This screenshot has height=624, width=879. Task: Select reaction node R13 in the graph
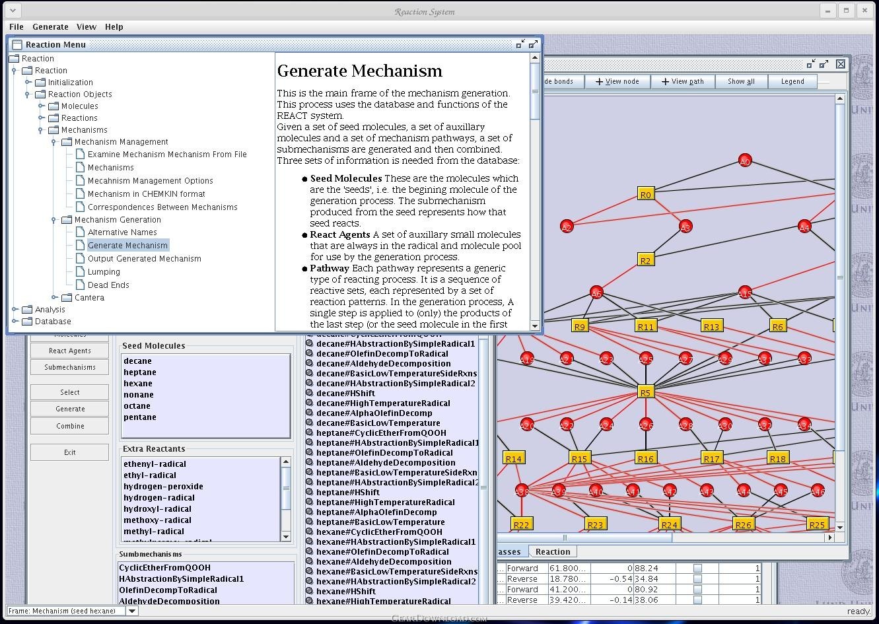(x=711, y=326)
